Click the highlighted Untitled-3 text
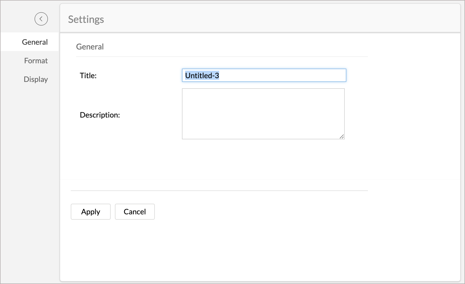The height and width of the screenshot is (284, 465). click(x=202, y=76)
